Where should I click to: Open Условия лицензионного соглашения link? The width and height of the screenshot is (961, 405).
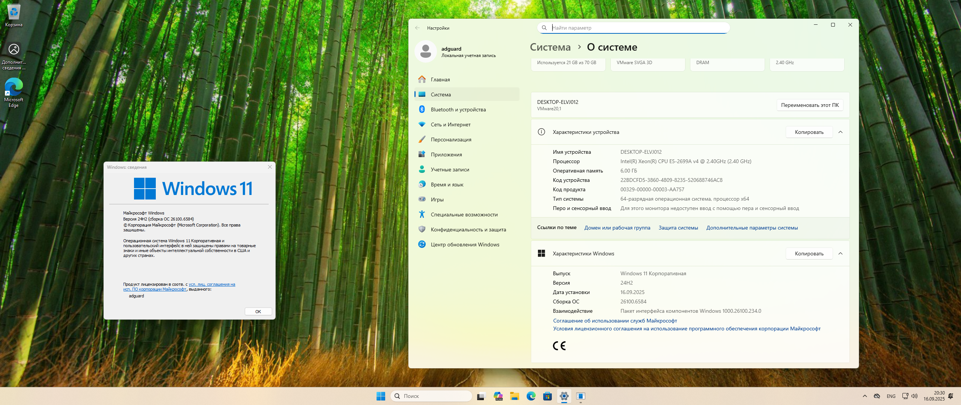pyautogui.click(x=687, y=328)
